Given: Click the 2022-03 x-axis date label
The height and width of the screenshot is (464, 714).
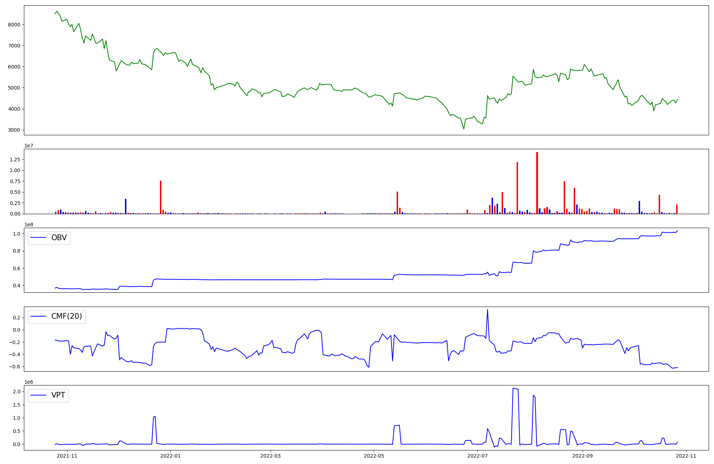Looking at the screenshot, I should pos(271,456).
